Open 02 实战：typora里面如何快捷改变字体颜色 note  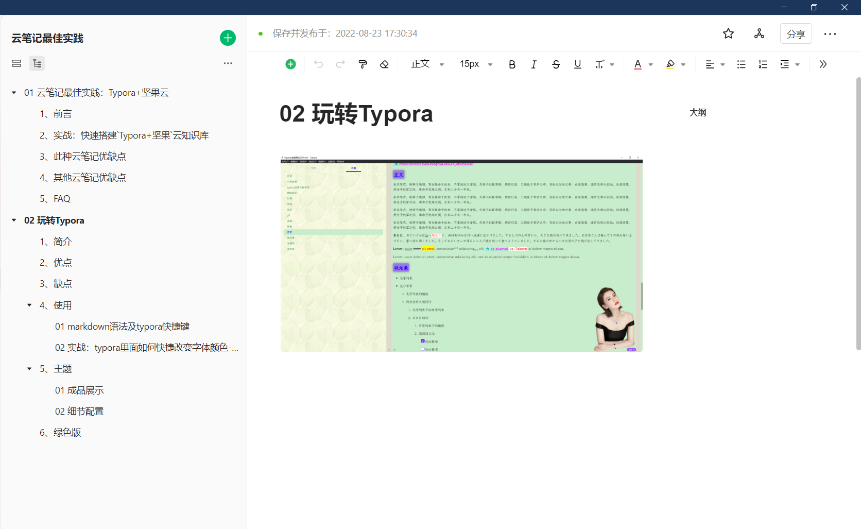click(147, 348)
